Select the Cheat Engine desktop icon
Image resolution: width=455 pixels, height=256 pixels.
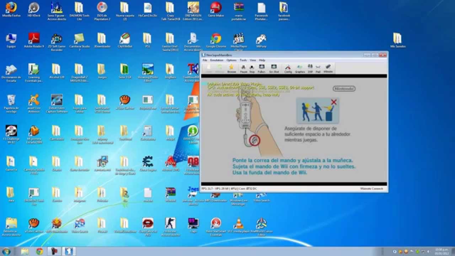click(x=148, y=164)
